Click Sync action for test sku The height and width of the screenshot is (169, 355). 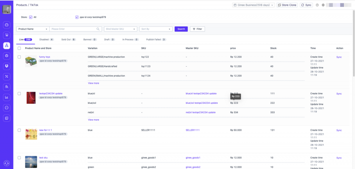pyautogui.click(x=339, y=158)
